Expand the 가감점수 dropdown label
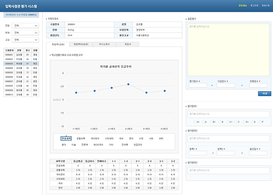Screen dimensions: 273x195 click(x=223, y=81)
